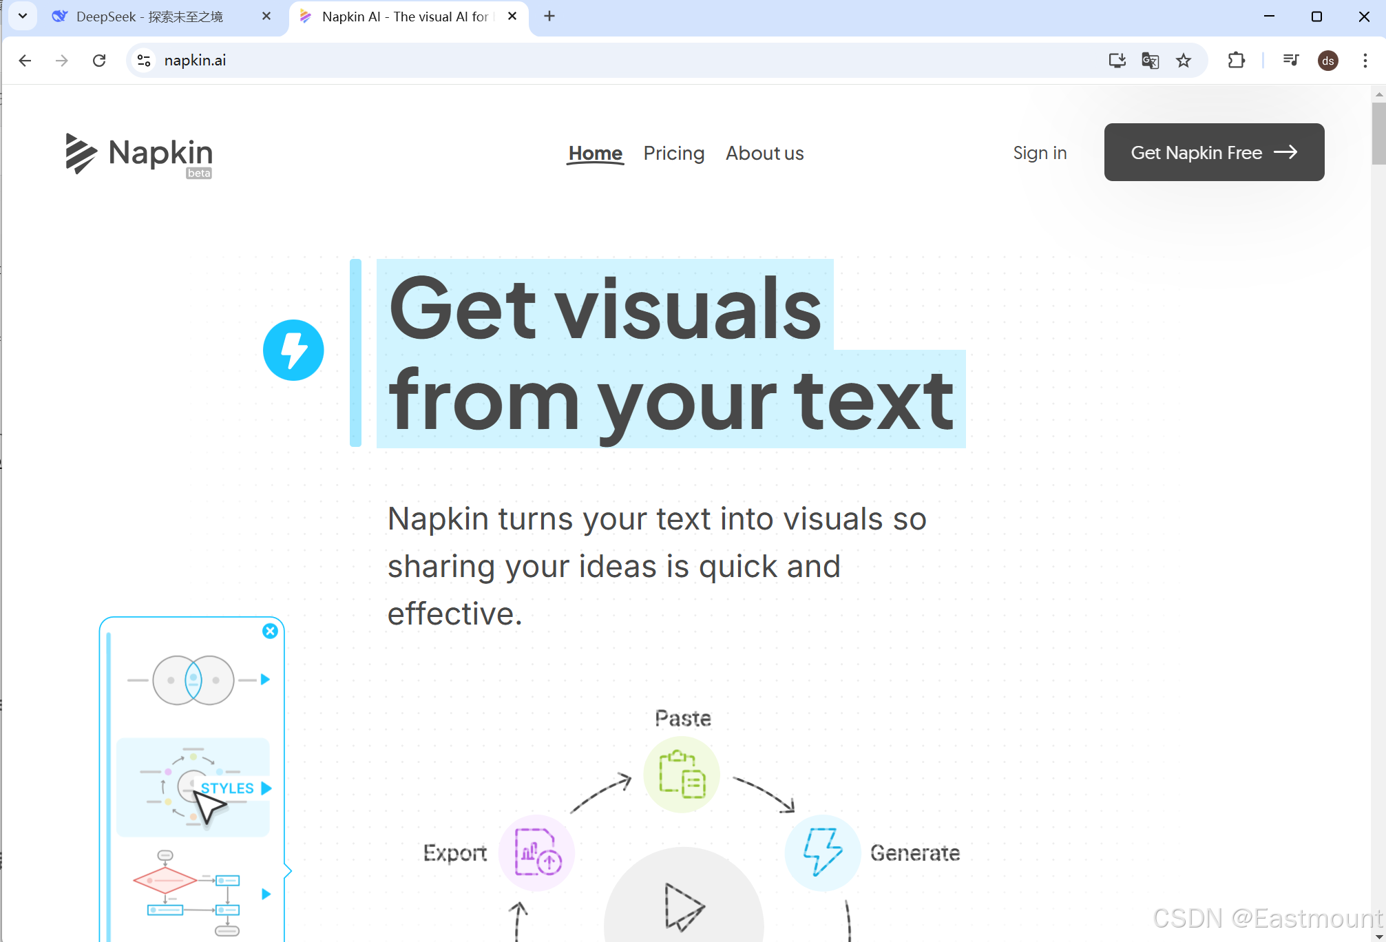Click the green Paste clipboard icon
1386x942 pixels.
point(682,775)
